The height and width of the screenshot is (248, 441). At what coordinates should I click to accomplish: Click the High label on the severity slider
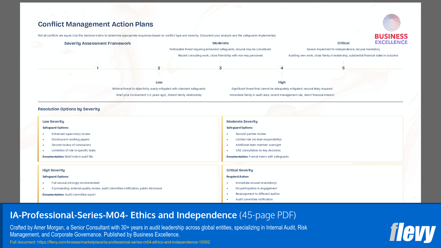tap(282, 82)
